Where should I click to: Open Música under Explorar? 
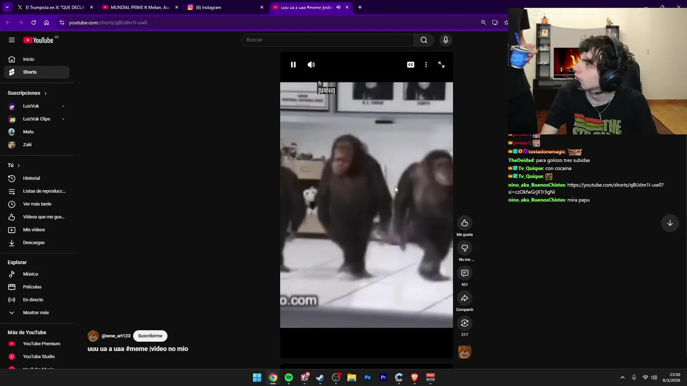point(36,274)
